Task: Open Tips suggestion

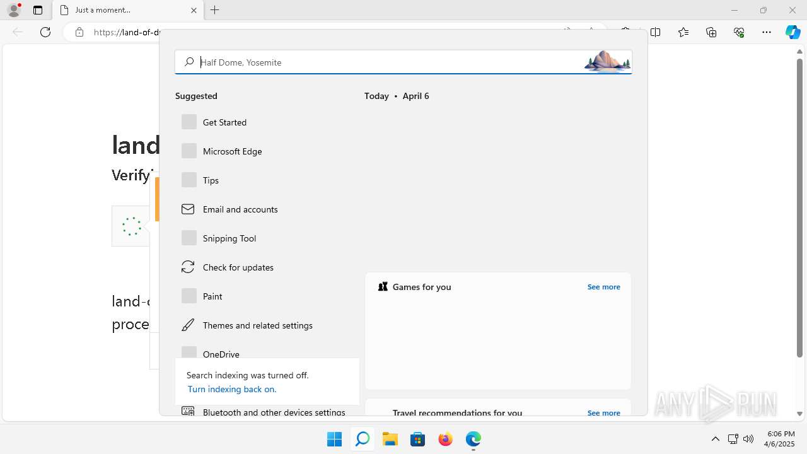Action: point(267,180)
